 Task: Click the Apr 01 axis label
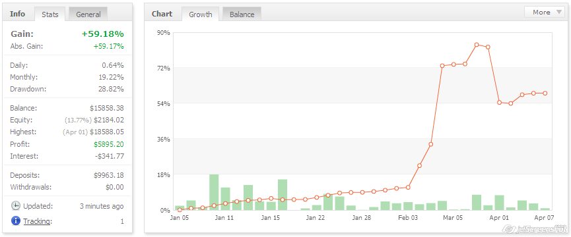point(499,218)
